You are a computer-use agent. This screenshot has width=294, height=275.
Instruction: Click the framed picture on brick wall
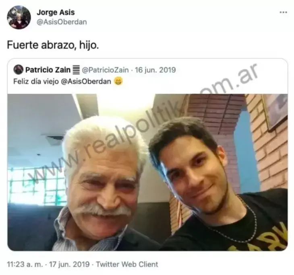click(x=275, y=111)
